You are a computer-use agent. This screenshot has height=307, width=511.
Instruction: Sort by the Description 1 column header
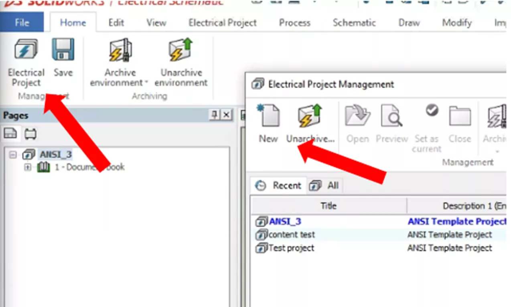coord(457,206)
